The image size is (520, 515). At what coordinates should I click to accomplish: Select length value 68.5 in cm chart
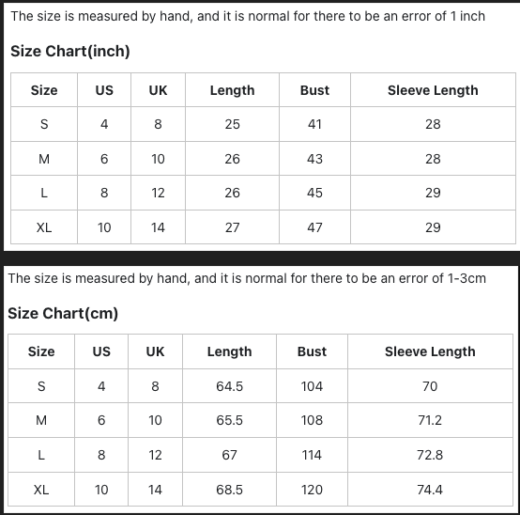point(229,490)
